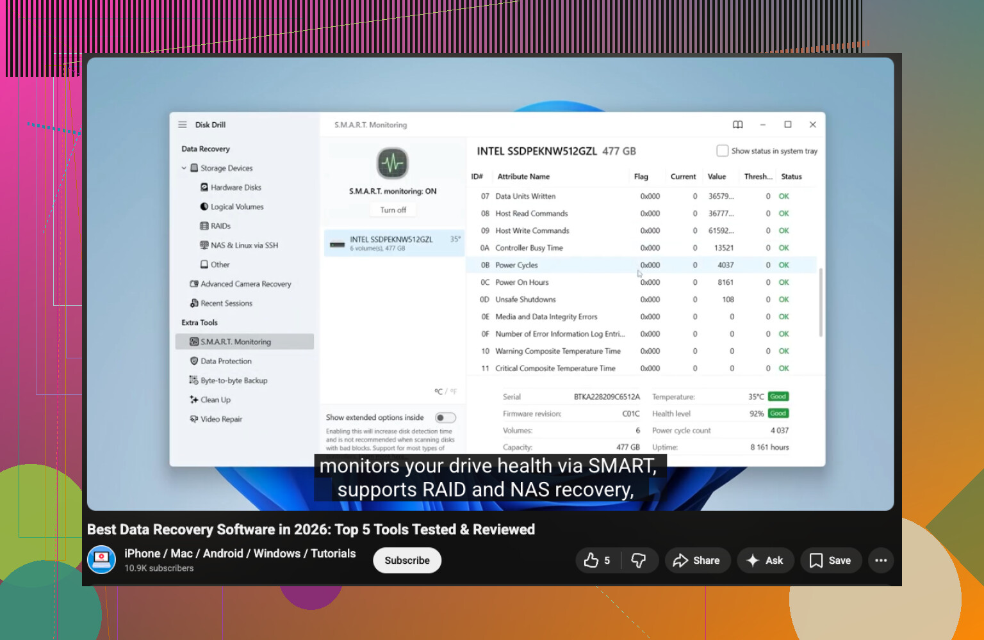Click the 10.9K subscribers text
This screenshot has width=984, height=640.
159,568
